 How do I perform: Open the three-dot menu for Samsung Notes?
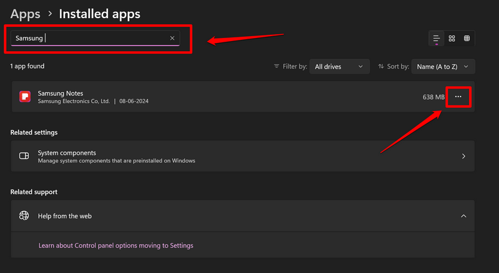458,97
